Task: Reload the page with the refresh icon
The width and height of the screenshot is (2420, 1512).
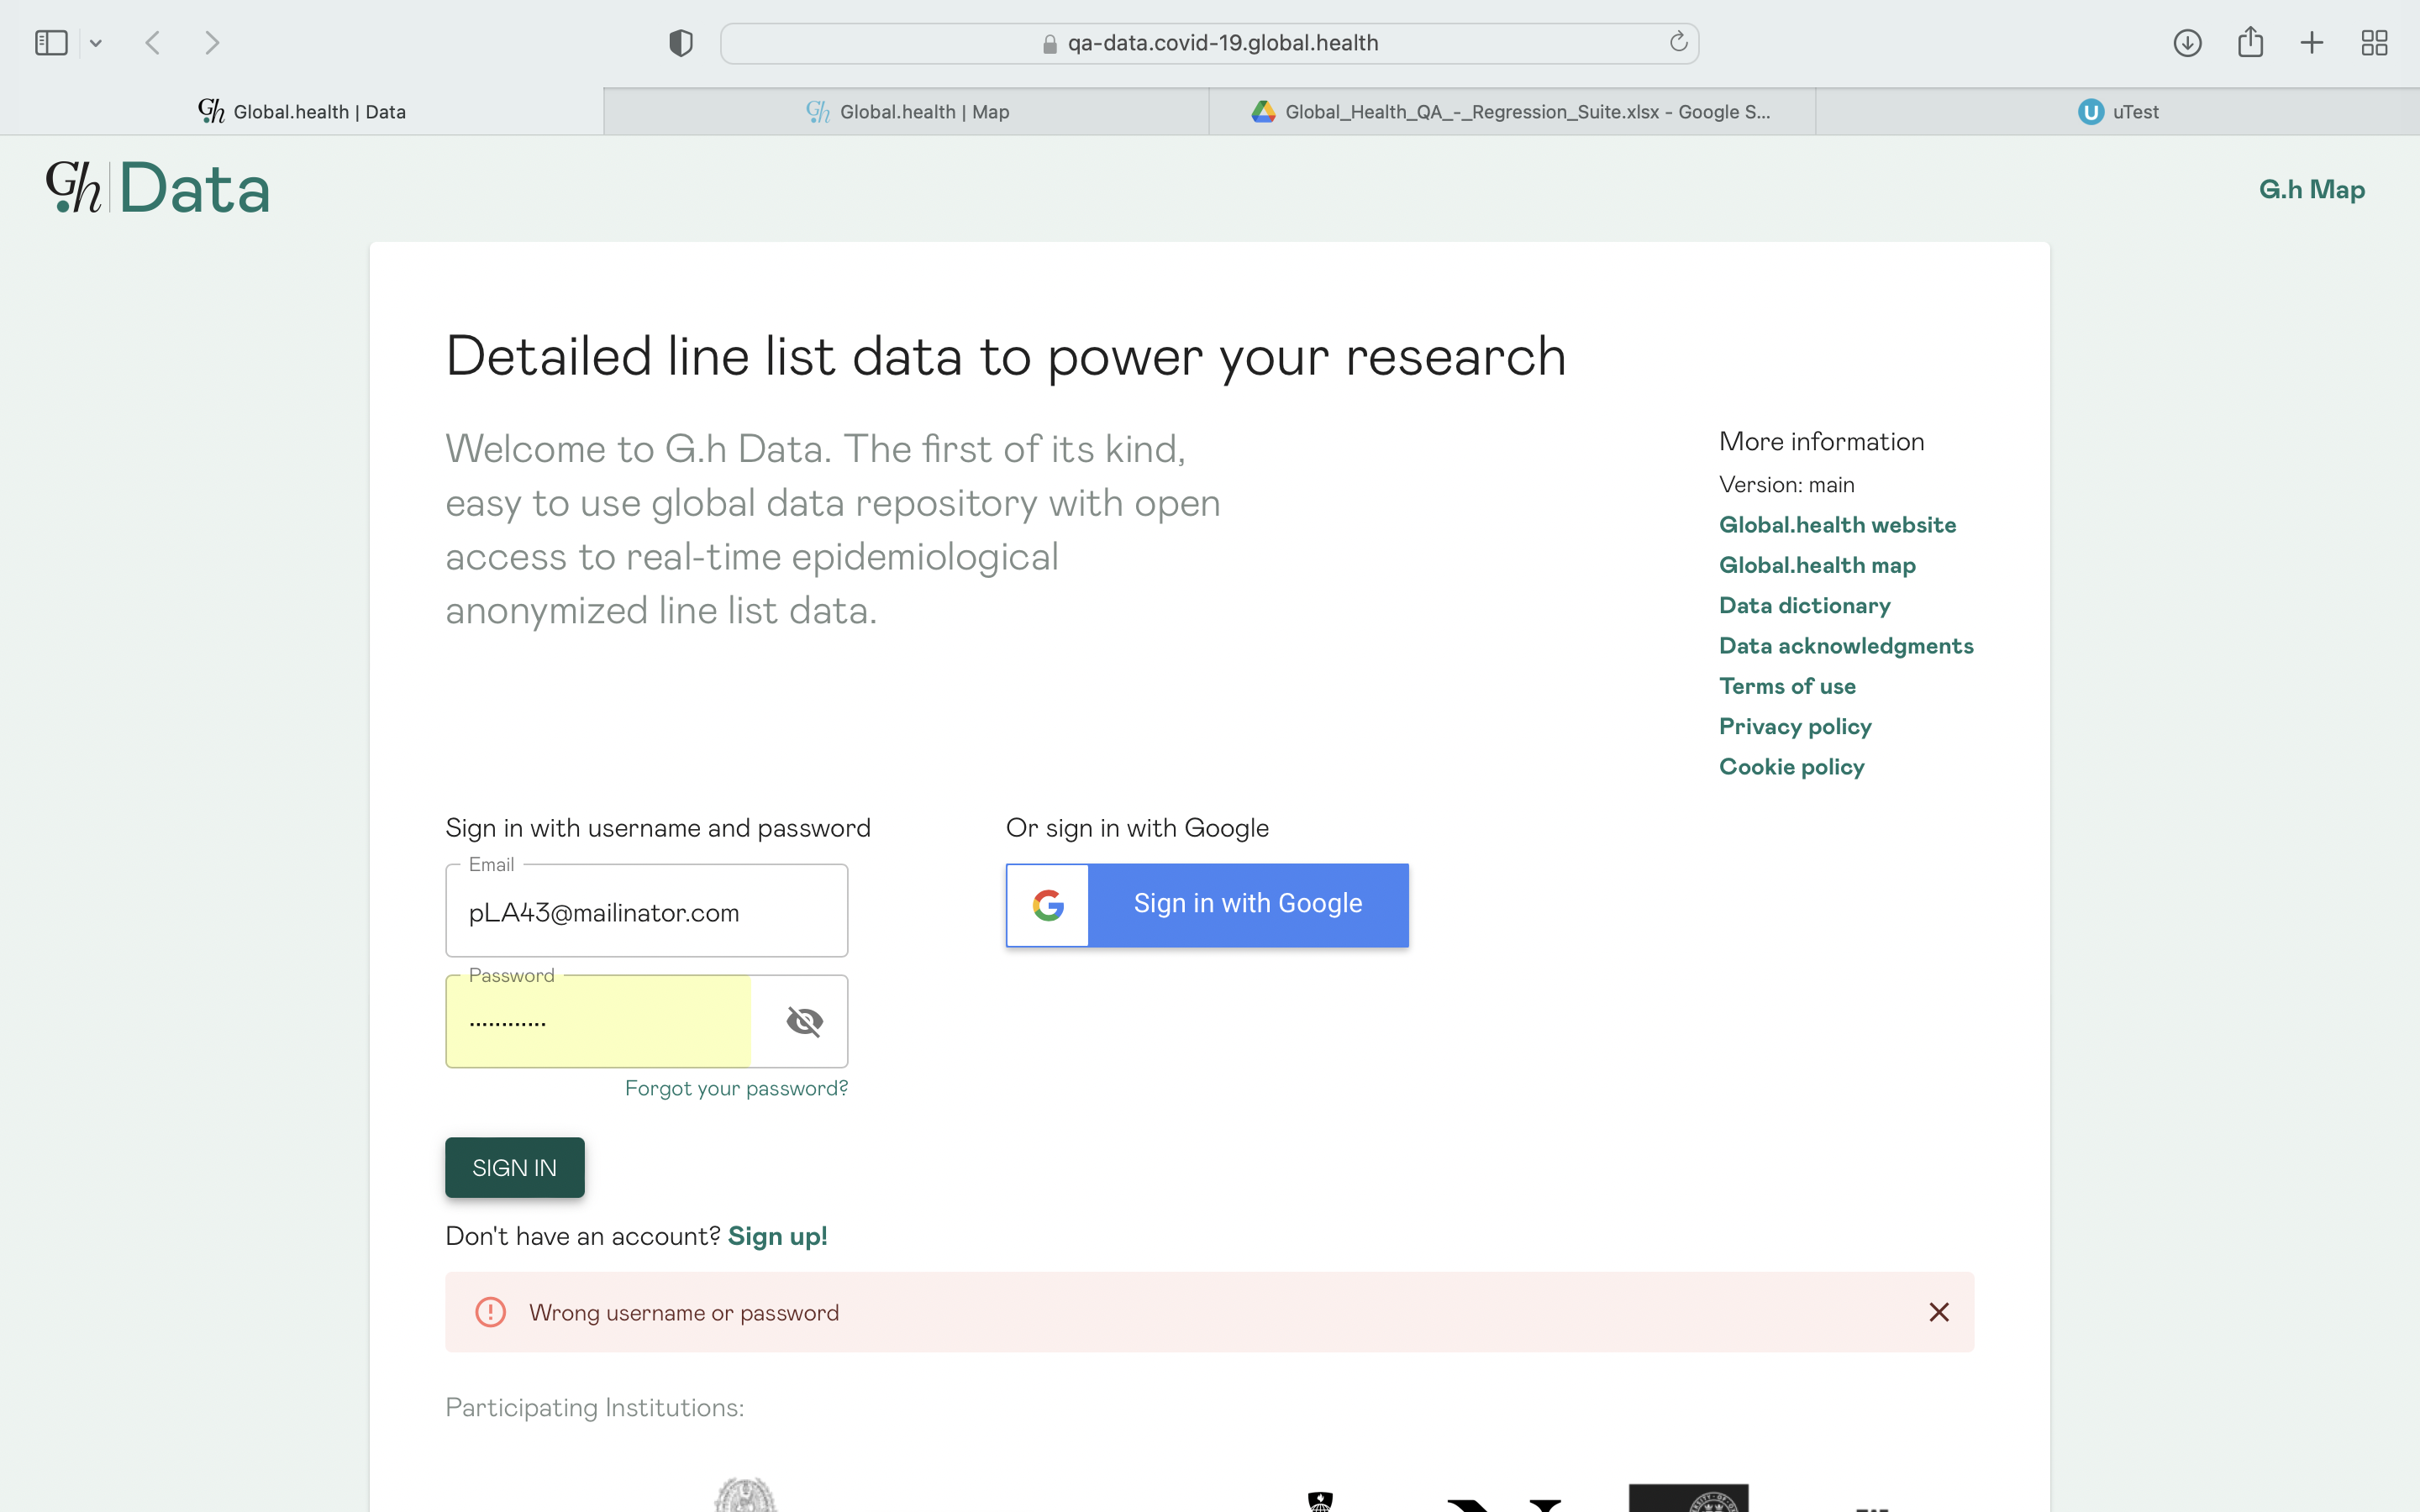Action: (x=1678, y=42)
